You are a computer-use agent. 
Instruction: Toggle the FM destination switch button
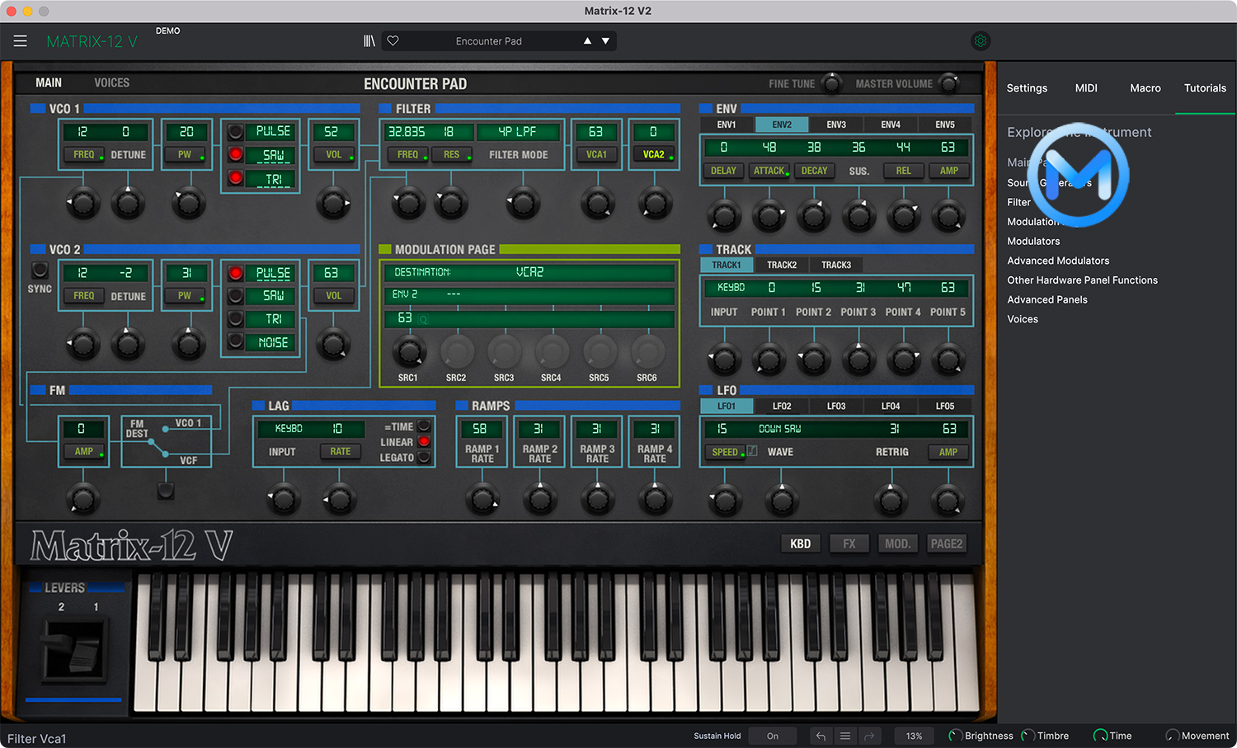pyautogui.click(x=166, y=491)
